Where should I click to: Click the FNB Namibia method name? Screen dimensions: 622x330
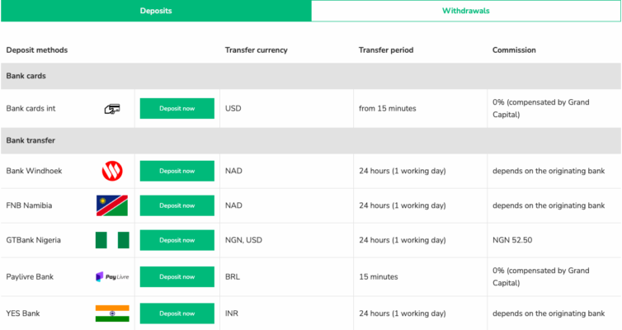point(29,205)
